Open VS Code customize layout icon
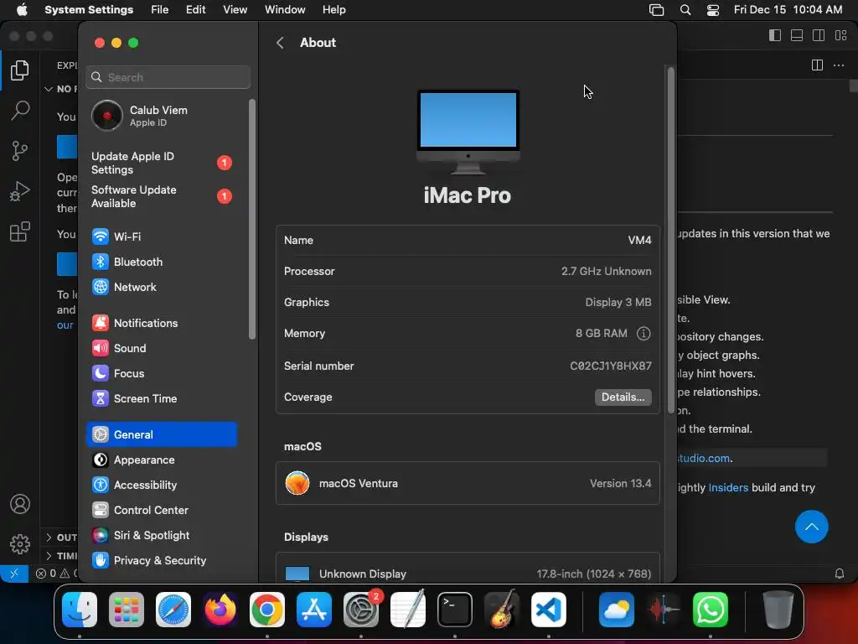 [841, 35]
